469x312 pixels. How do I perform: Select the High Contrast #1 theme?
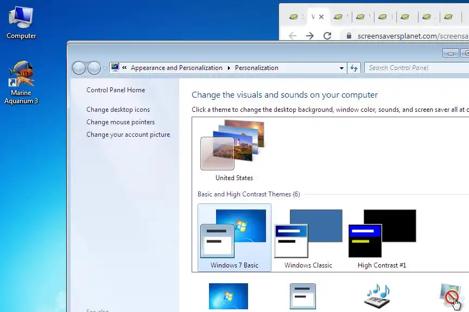tap(382, 239)
